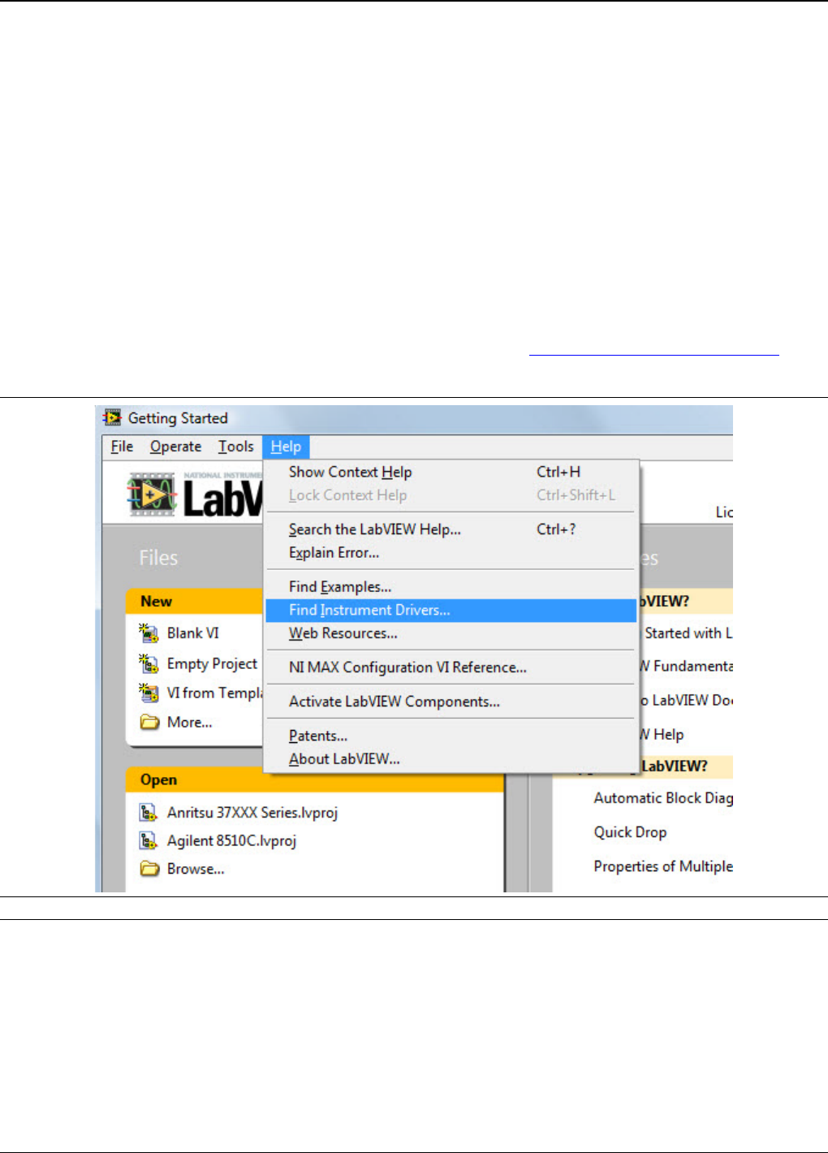828x1153 pixels.
Task: Click the Blank VI icon
Action: coord(149,633)
